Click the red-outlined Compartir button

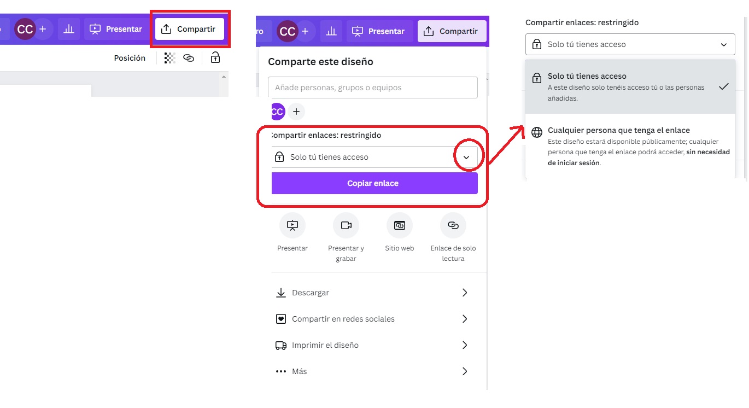pos(190,29)
